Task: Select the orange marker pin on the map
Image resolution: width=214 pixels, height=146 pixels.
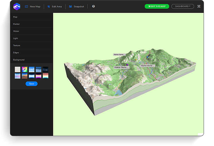Action: click(136, 60)
